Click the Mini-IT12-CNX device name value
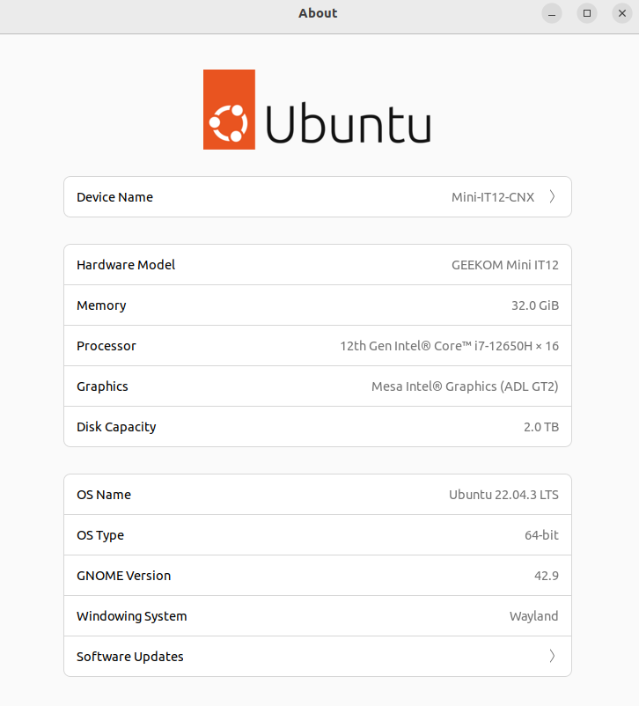 493,197
